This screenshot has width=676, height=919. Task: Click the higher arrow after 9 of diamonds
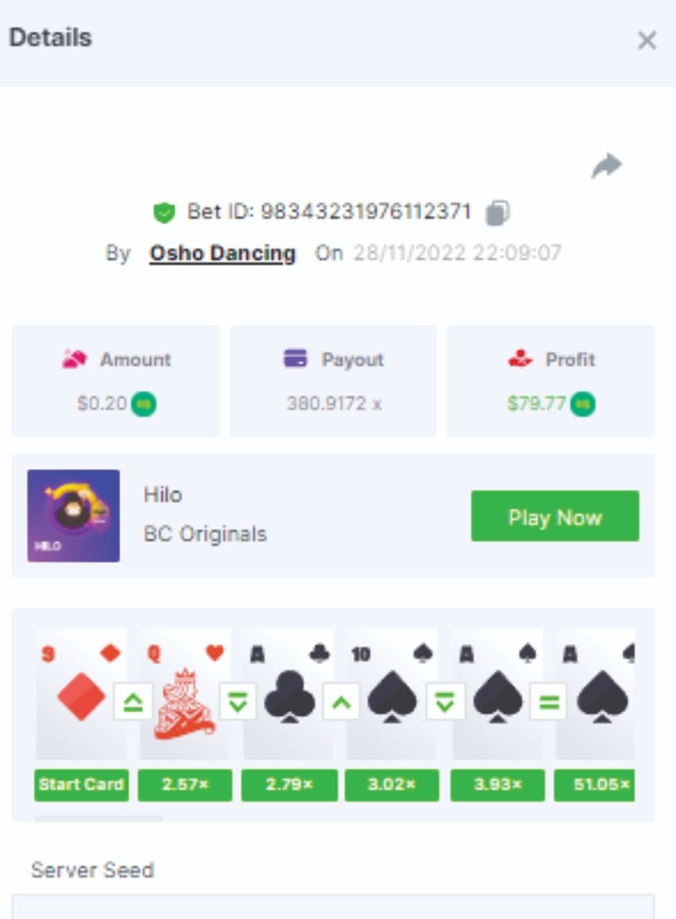coord(133,701)
